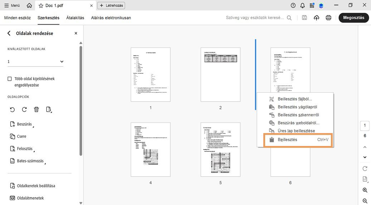
Task: Click the extract pages icon
Action: [x=49, y=109]
